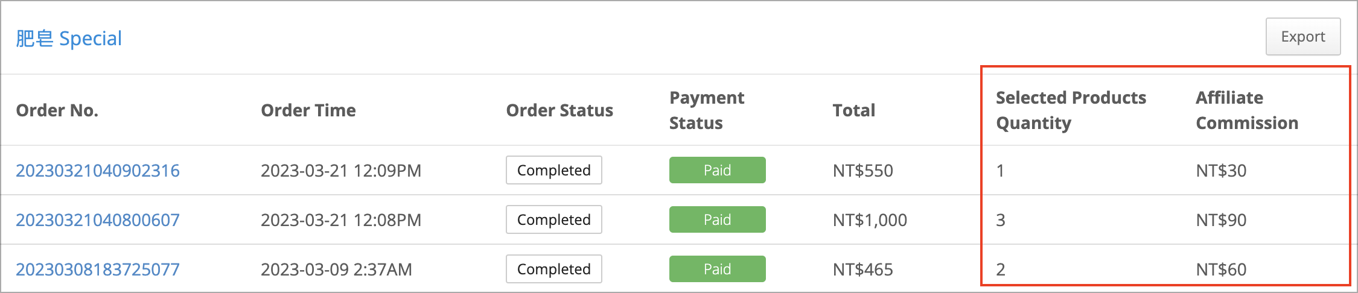Open the 肥皂 Special campaign link
Viewport: 1358px width, 293px height.
[x=69, y=39]
